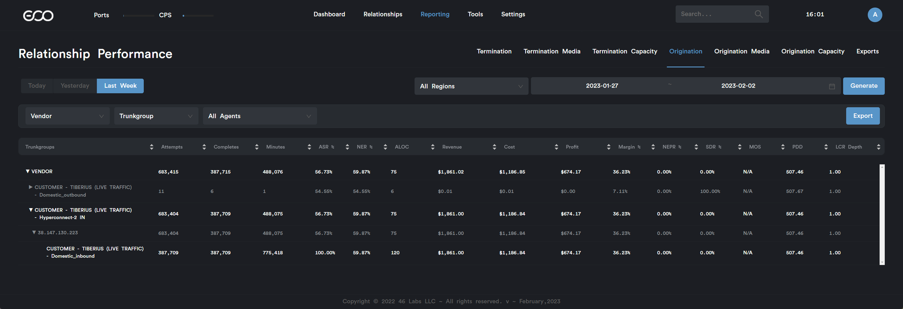Switch to the Termination tab
This screenshot has width=903, height=309.
point(494,51)
